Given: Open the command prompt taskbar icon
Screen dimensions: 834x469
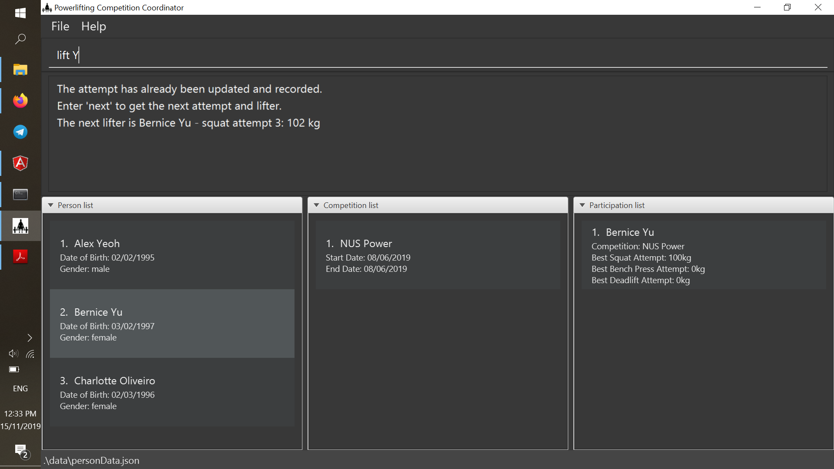Looking at the screenshot, I should (20, 194).
